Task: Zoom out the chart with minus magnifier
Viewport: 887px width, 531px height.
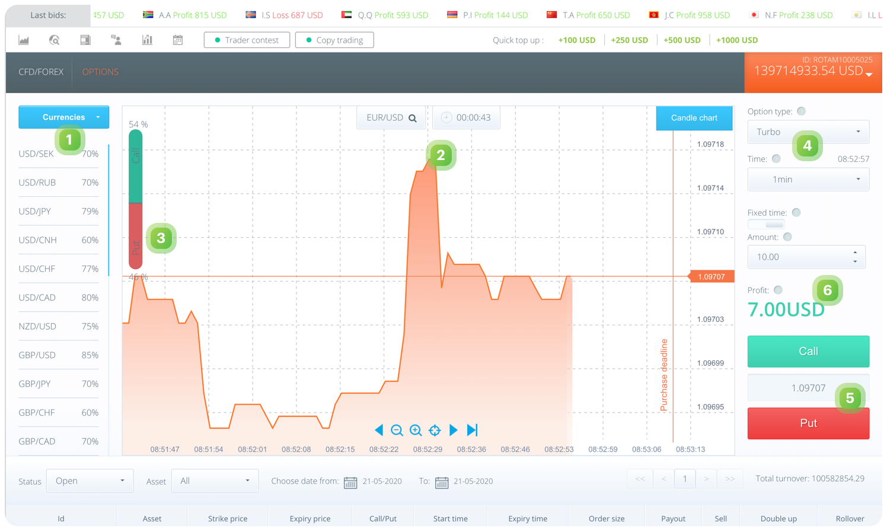Action: click(x=397, y=430)
